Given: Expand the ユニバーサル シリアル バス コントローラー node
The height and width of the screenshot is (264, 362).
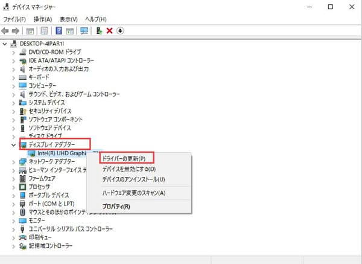Looking at the screenshot, I should (x=13, y=230).
